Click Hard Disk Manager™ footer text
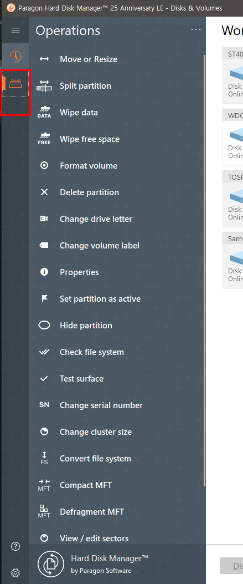 coord(110,558)
